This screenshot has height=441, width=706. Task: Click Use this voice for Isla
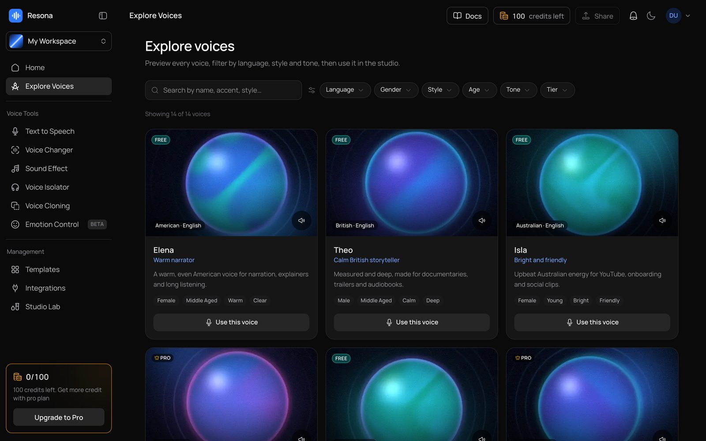592,322
